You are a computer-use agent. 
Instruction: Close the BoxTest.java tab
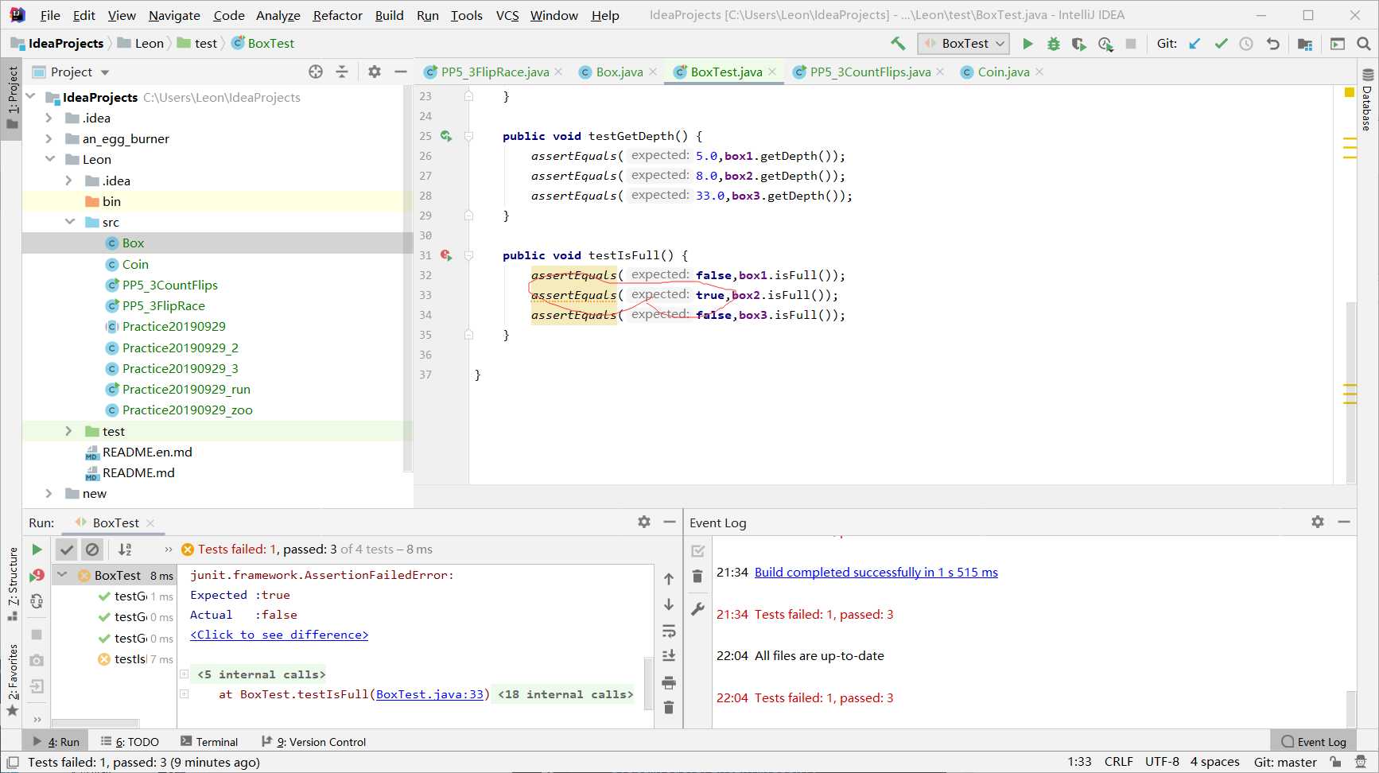click(x=772, y=72)
